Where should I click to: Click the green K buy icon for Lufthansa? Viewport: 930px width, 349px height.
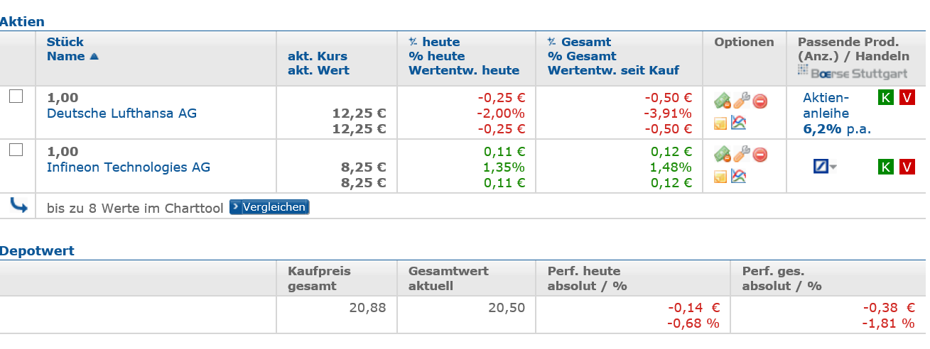click(885, 98)
